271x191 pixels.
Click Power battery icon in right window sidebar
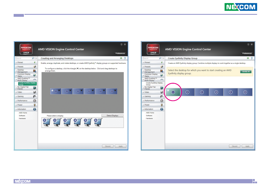(x=162, y=105)
